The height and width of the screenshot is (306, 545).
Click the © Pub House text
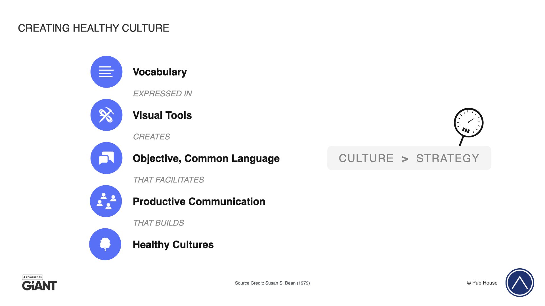(482, 283)
